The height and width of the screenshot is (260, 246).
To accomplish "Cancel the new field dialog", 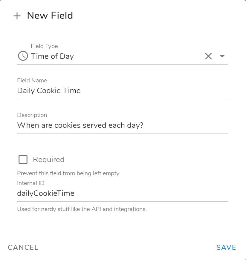I will tap(23, 247).
